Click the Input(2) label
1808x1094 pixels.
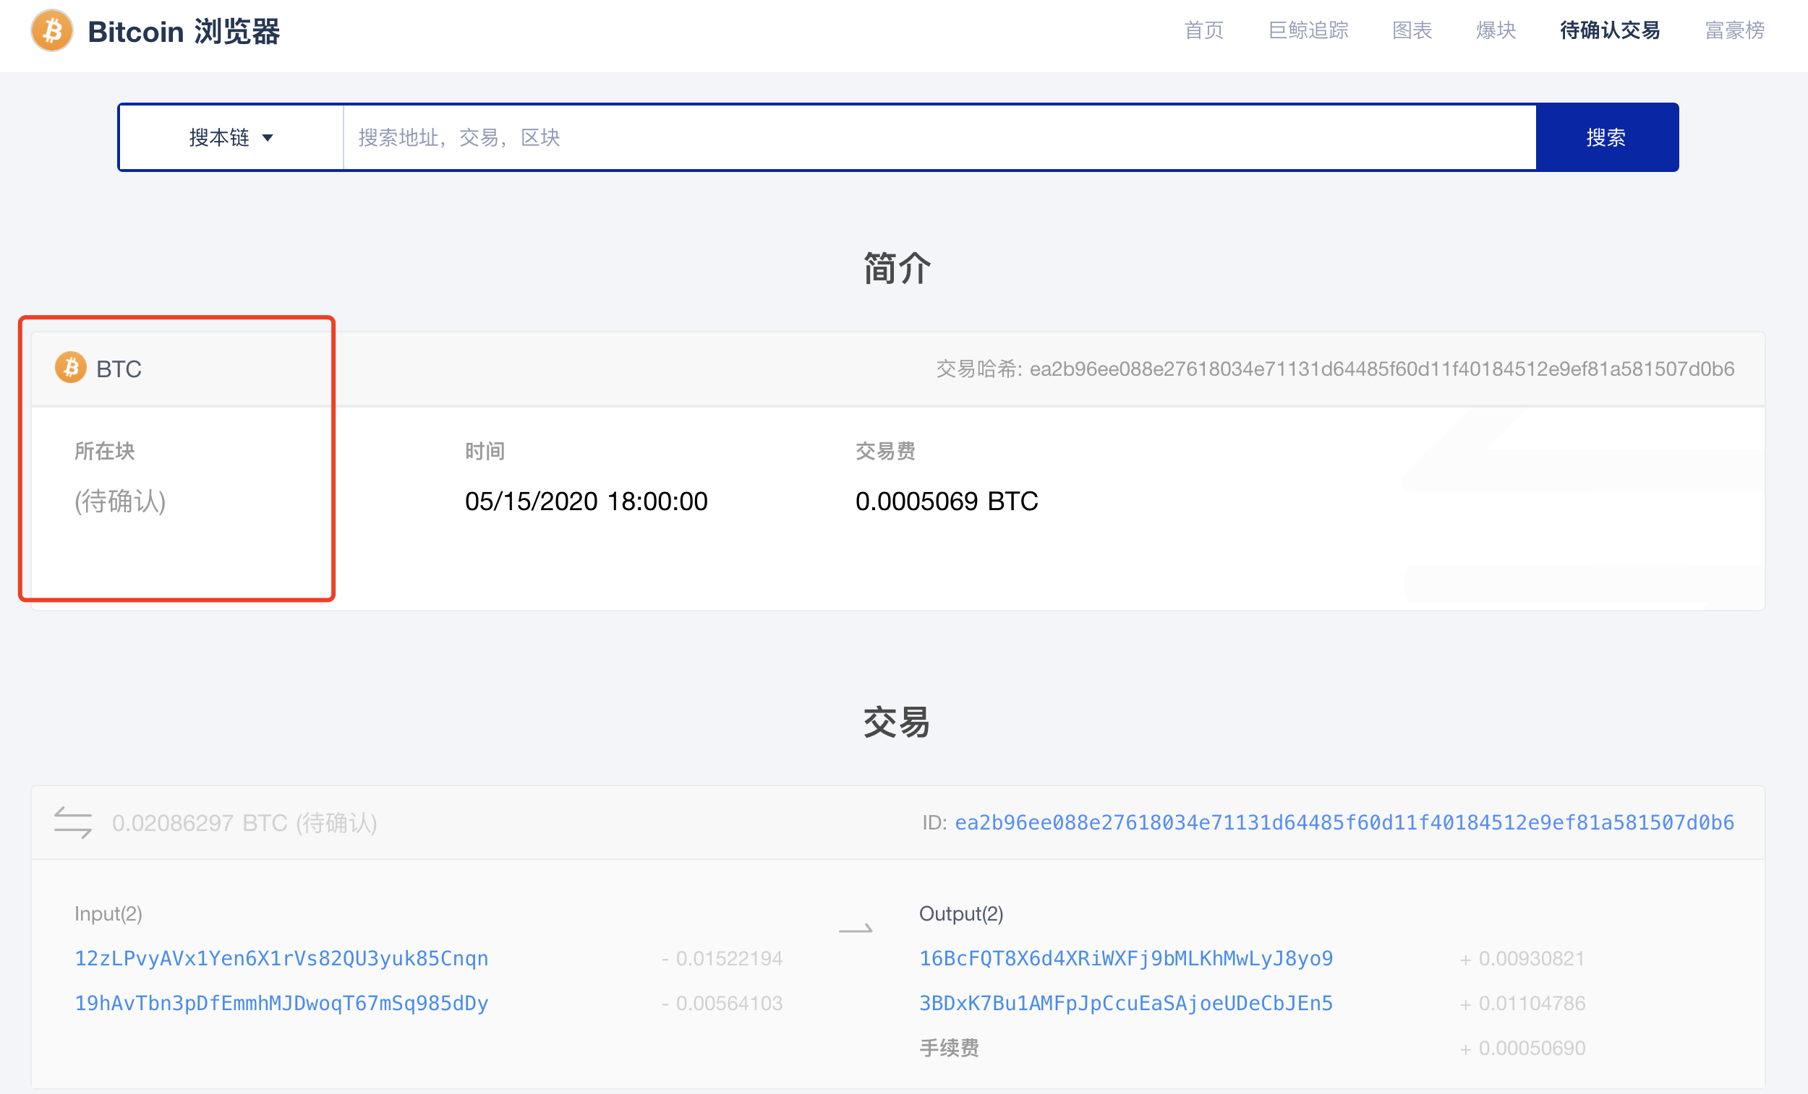point(108,913)
